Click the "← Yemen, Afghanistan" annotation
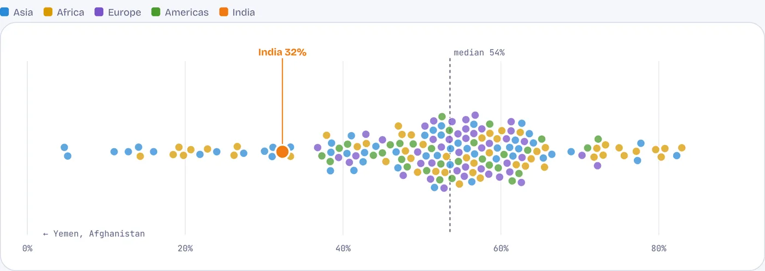765x271 pixels. 94,234
